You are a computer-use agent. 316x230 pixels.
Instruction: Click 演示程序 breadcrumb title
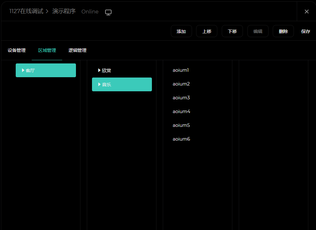(64, 11)
